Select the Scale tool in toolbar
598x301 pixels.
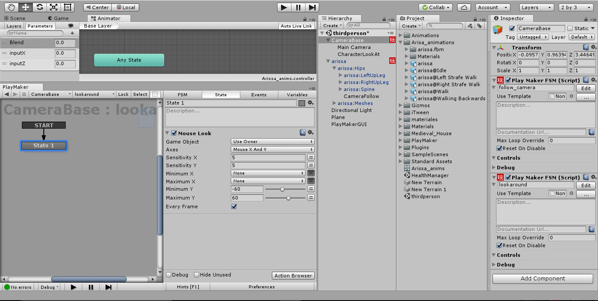(x=53, y=7)
